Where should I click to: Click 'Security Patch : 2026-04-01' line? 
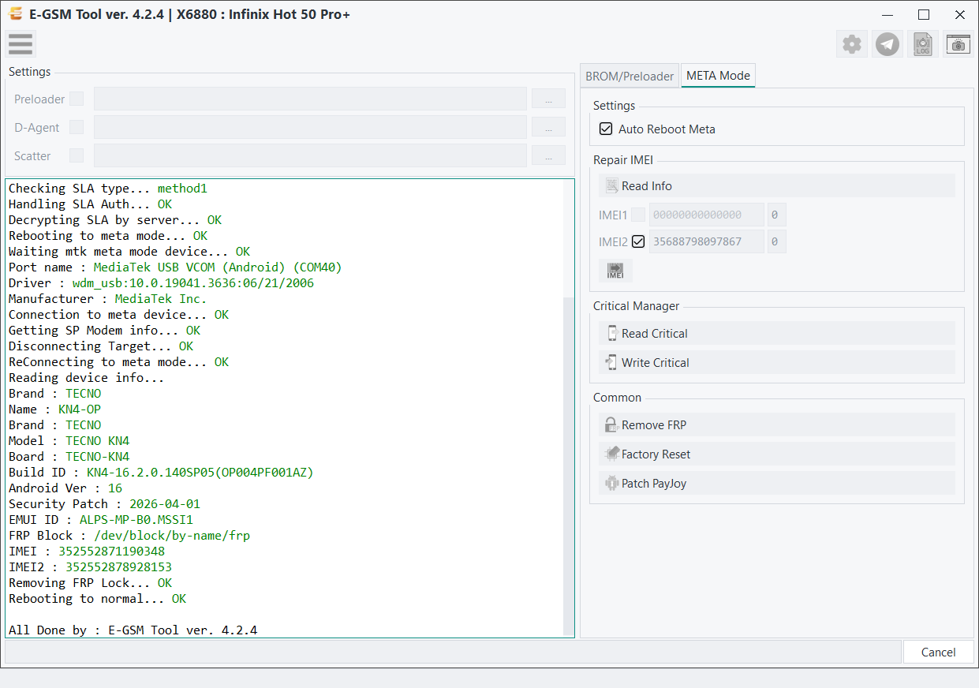(x=104, y=504)
